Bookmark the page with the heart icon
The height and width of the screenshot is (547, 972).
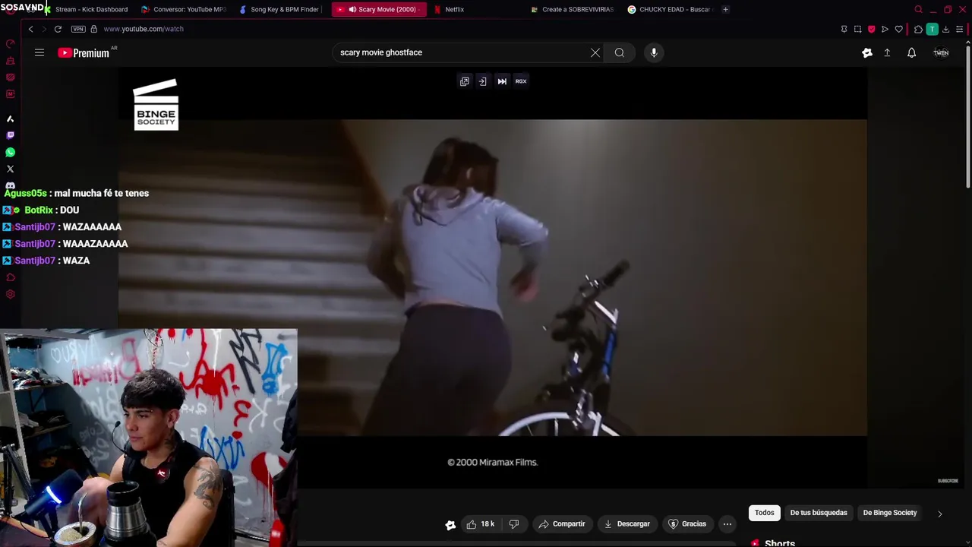click(899, 29)
